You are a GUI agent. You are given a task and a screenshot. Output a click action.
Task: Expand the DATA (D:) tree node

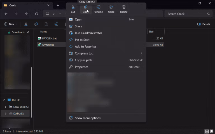6,114
